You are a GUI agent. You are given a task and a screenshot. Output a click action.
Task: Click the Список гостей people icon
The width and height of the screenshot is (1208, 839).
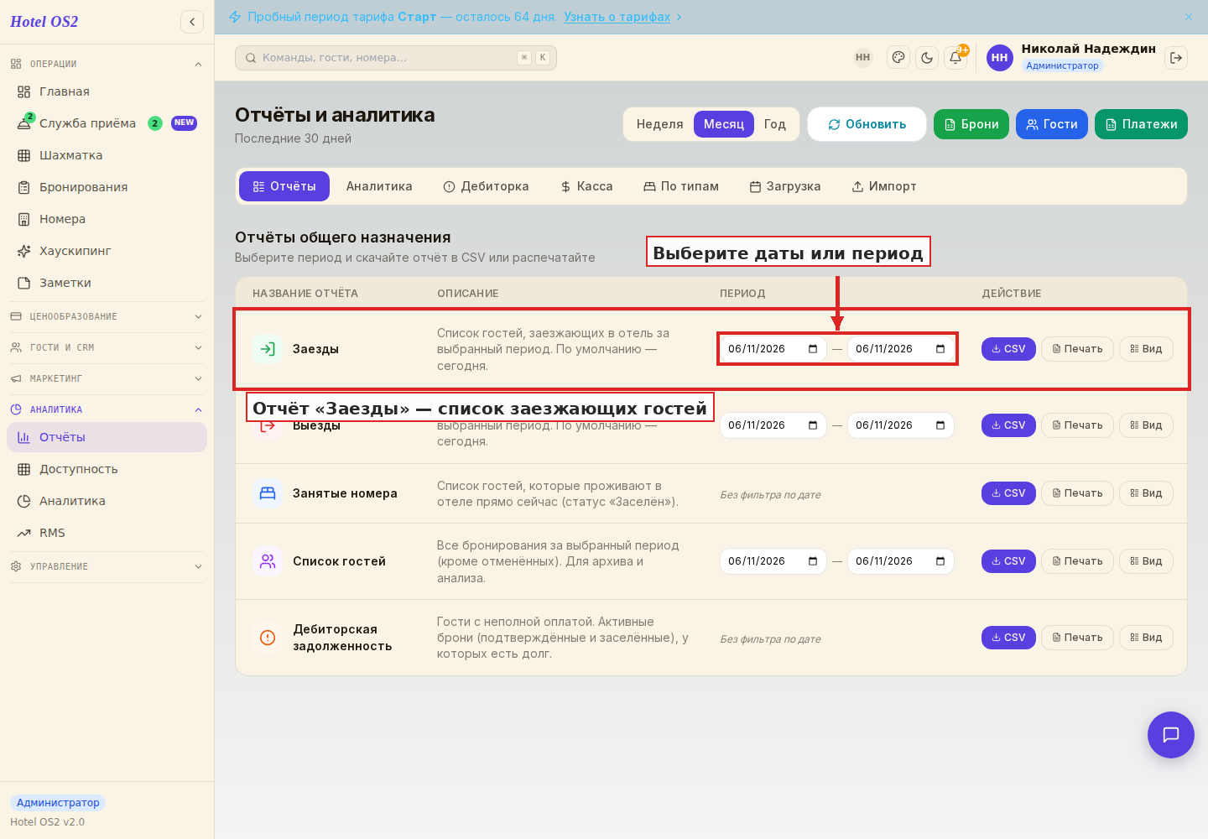coord(268,561)
